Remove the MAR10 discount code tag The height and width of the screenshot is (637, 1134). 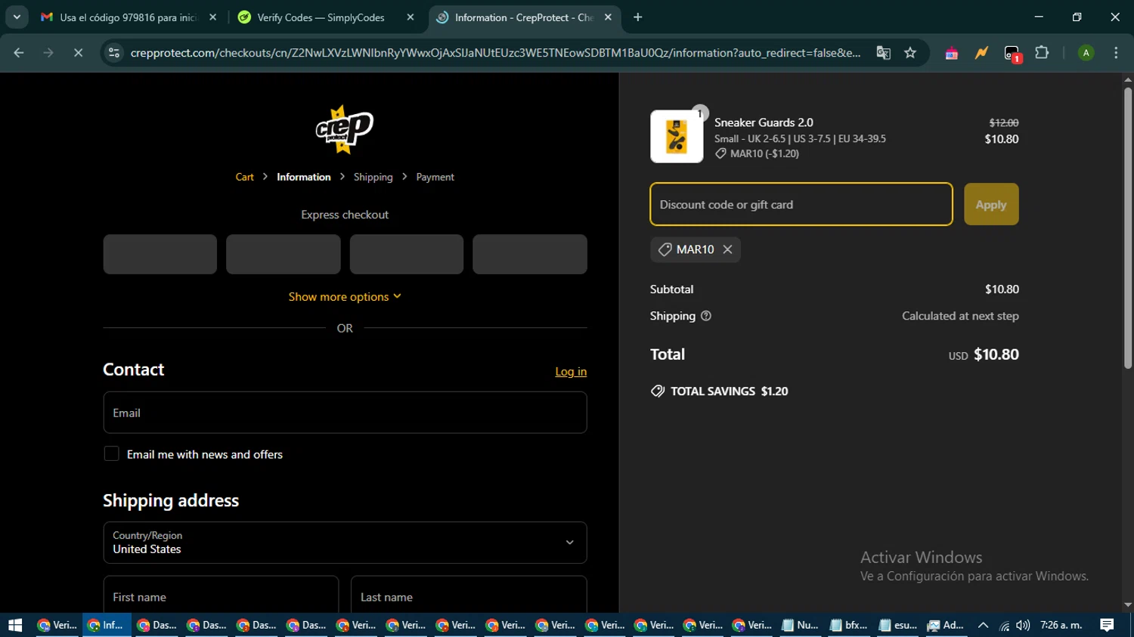(727, 249)
